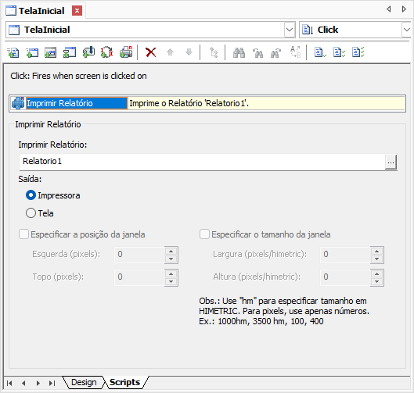This screenshot has height=393, width=414.
Task: Click TelaInicial tab window icon
Action: [x=11, y=10]
